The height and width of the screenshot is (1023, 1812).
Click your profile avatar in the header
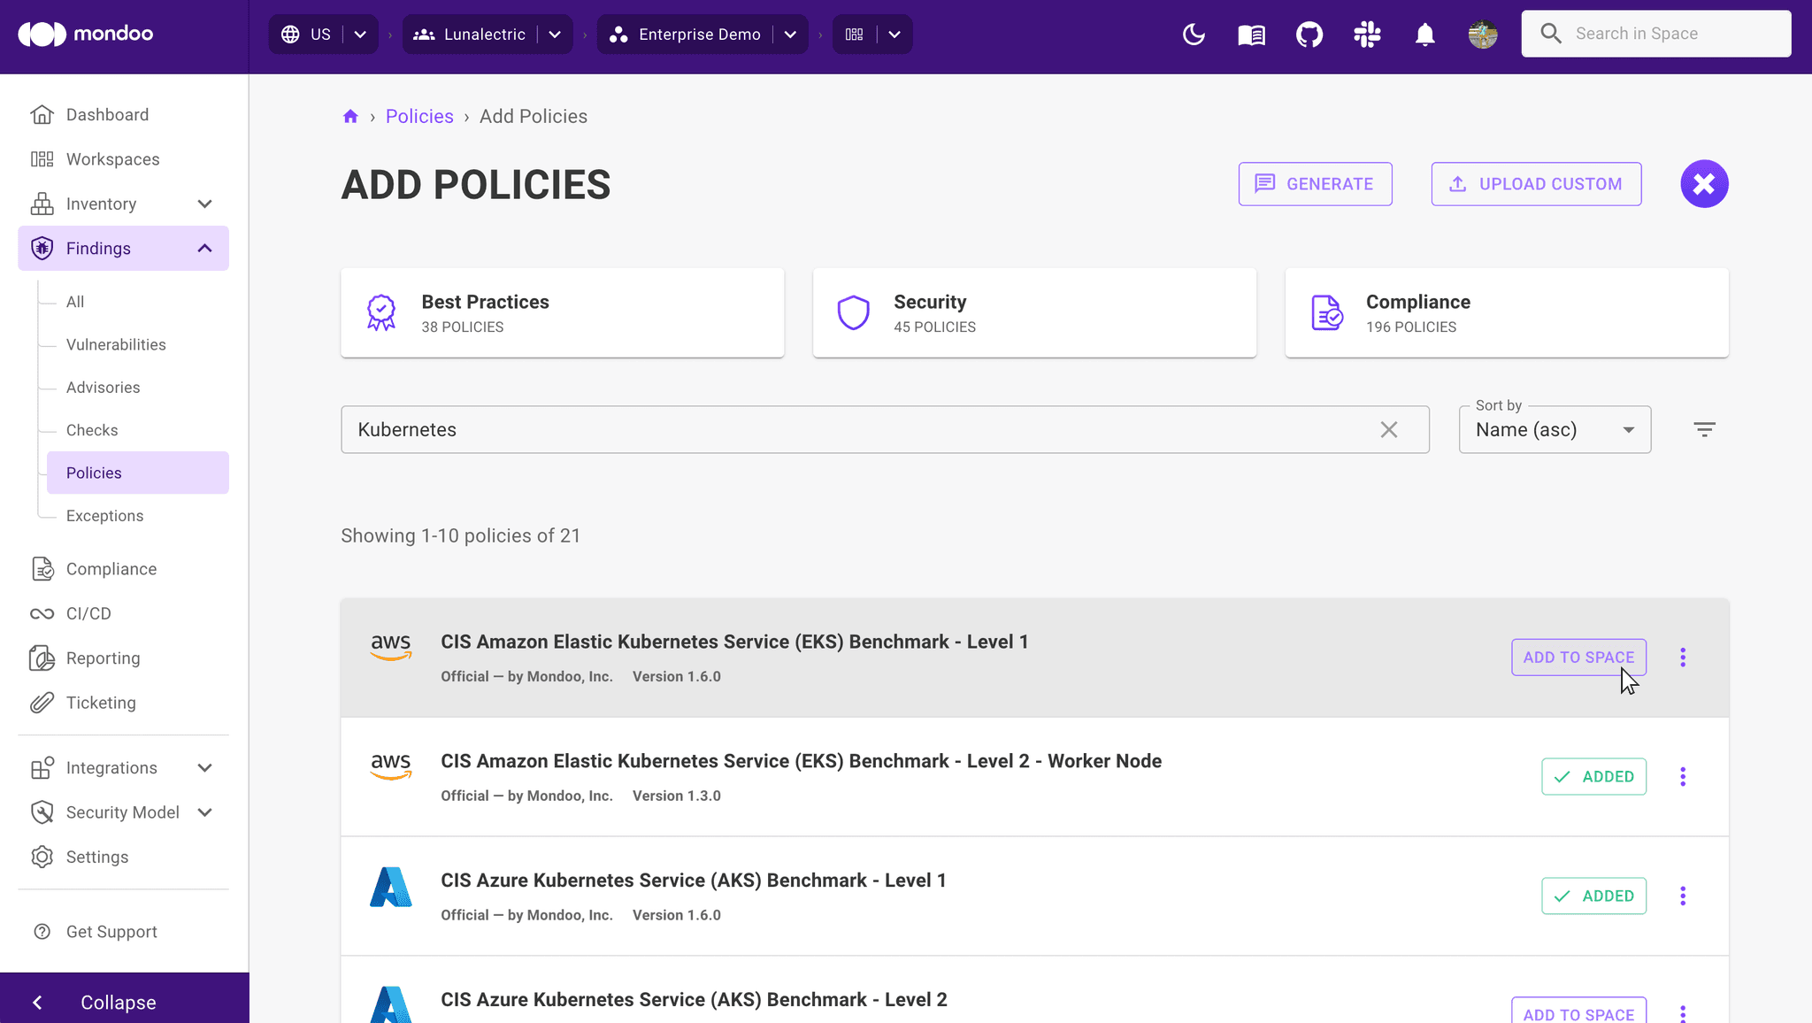point(1483,35)
